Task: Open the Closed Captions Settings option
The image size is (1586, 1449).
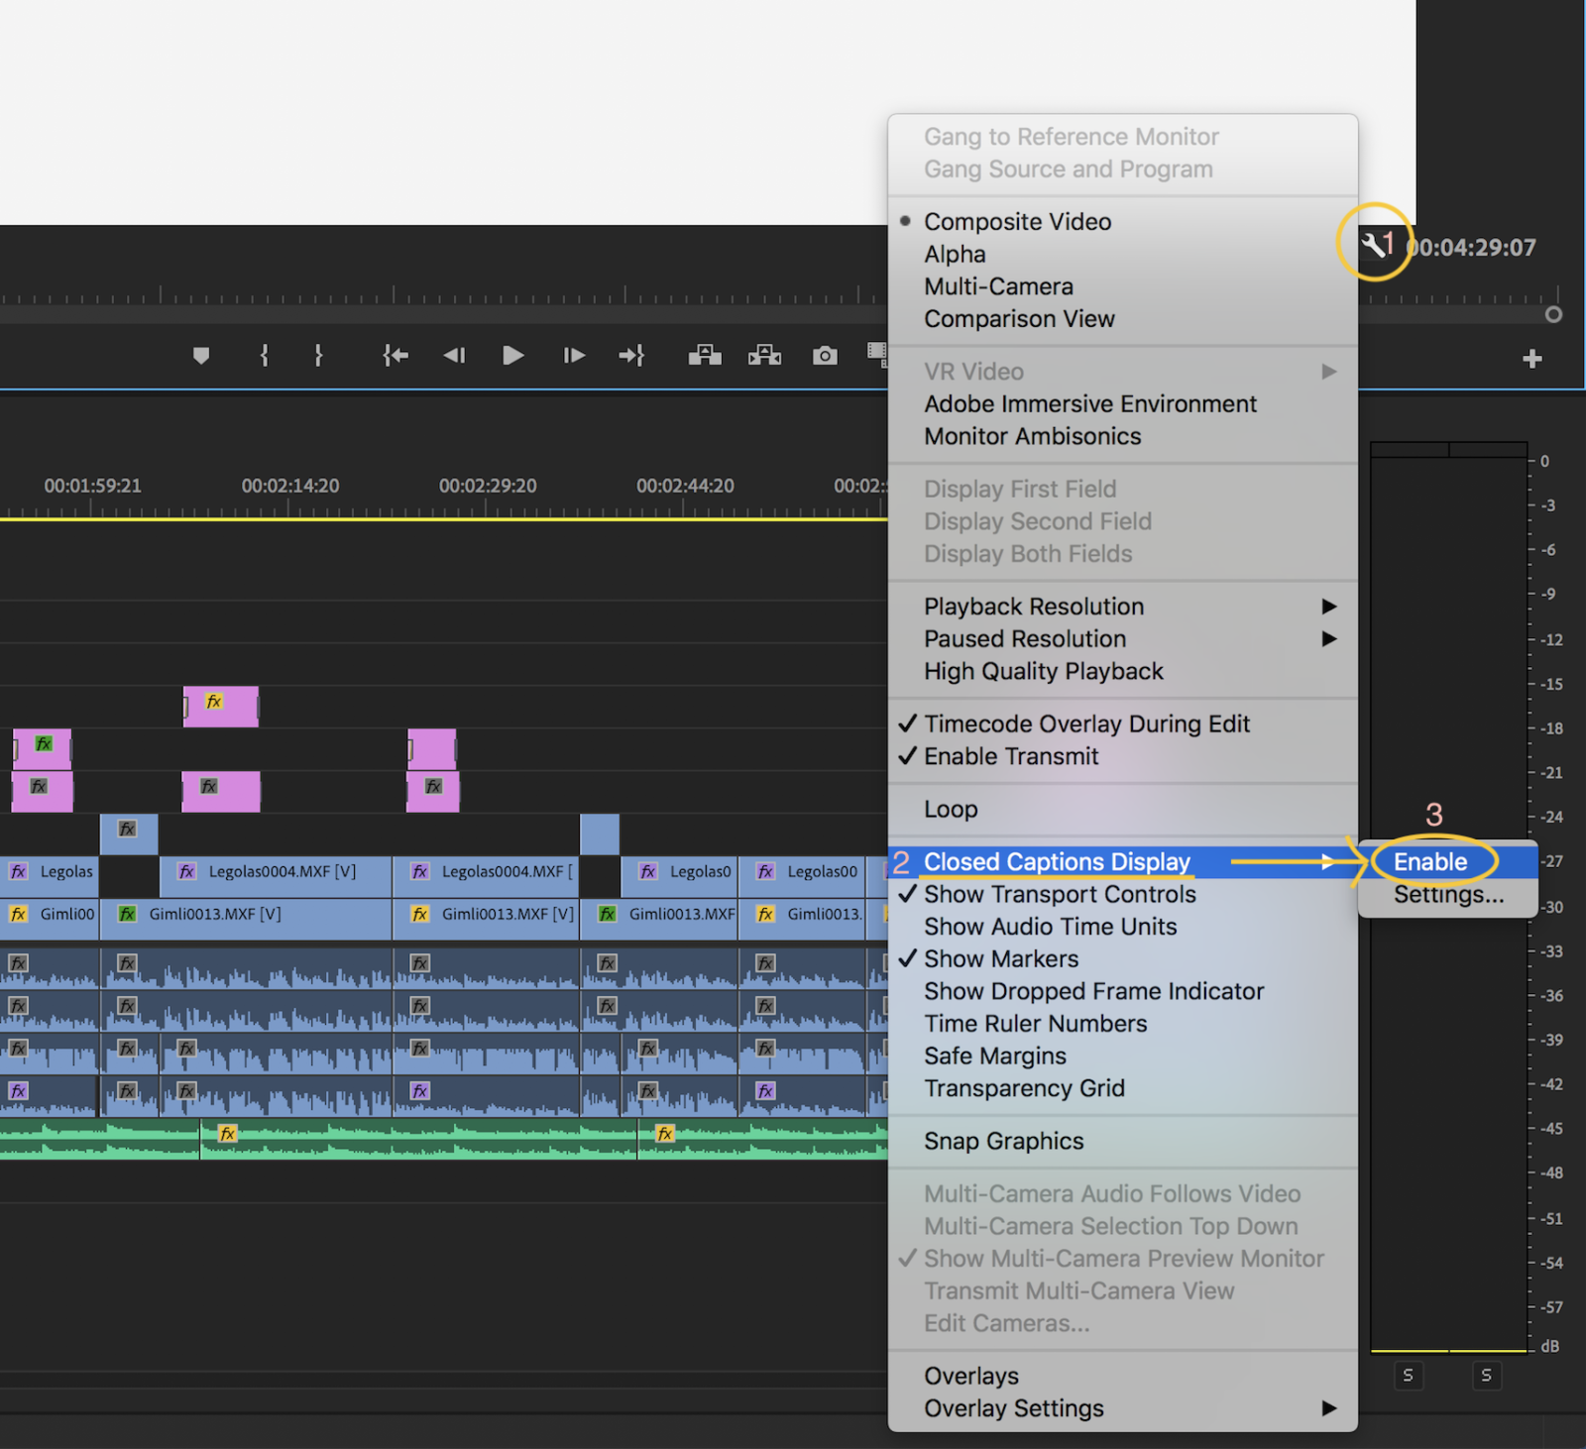Action: coord(1447,894)
